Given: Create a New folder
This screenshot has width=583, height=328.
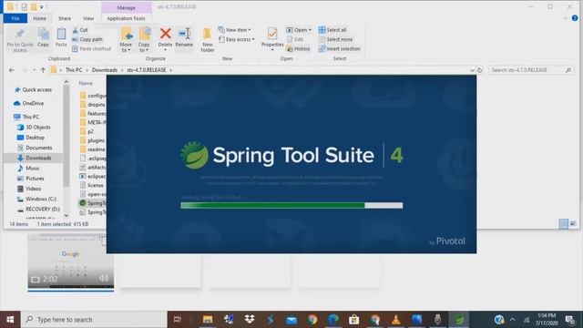Looking at the screenshot, I should click(x=208, y=40).
